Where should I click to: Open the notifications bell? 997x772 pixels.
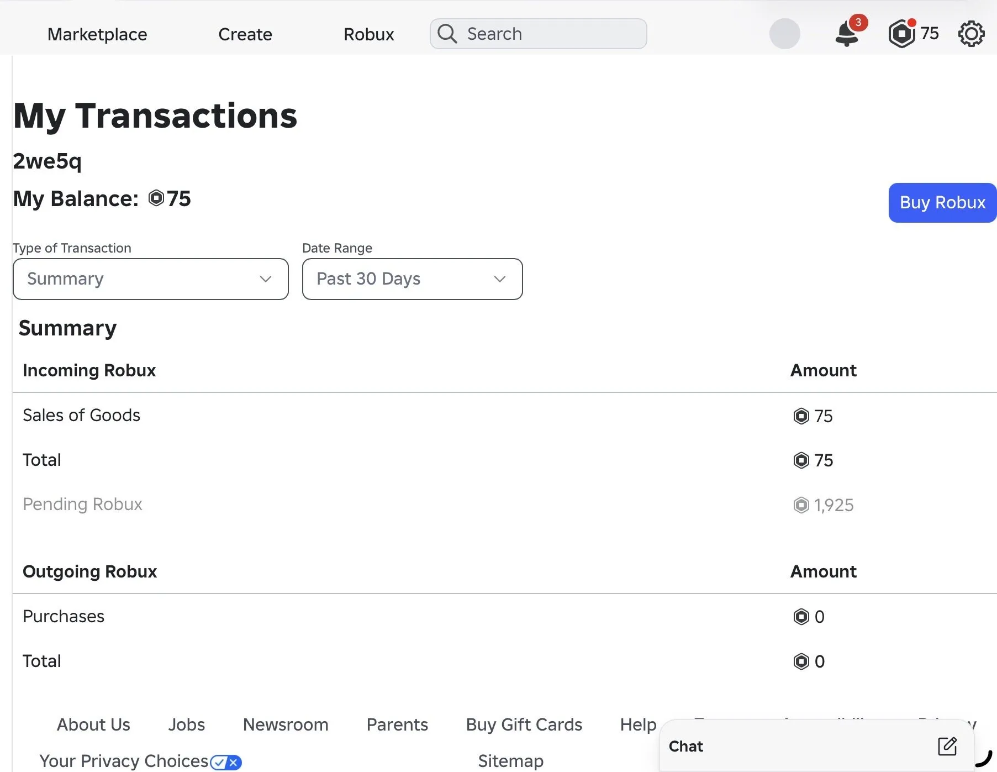tap(847, 33)
